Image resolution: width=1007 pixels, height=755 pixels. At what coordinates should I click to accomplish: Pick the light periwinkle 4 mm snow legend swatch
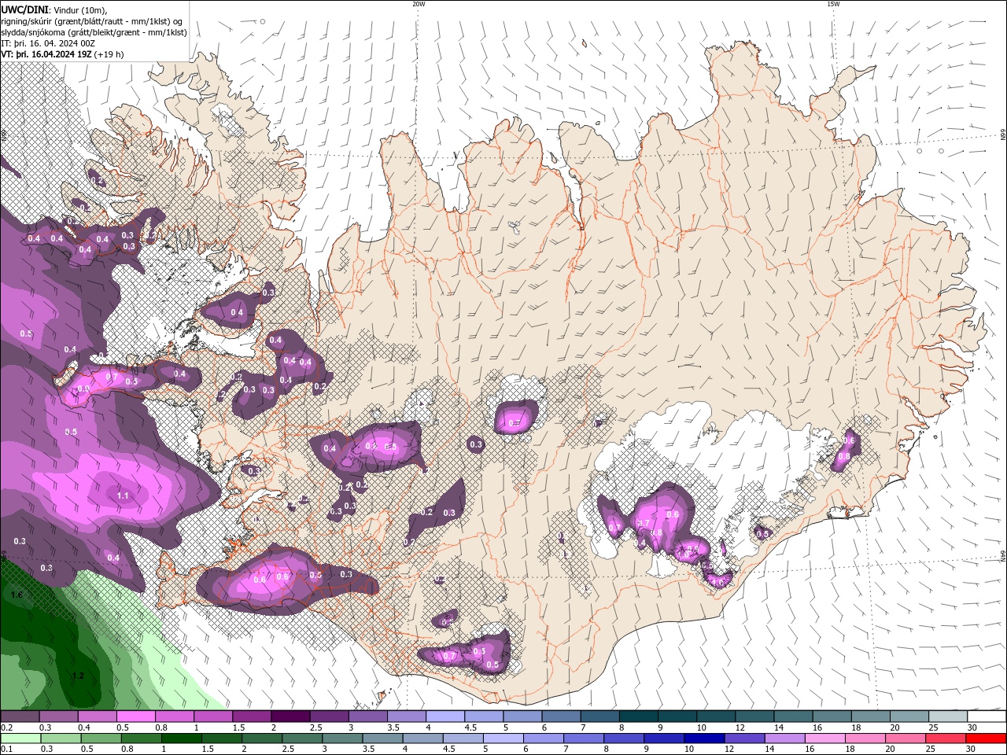[x=445, y=716]
